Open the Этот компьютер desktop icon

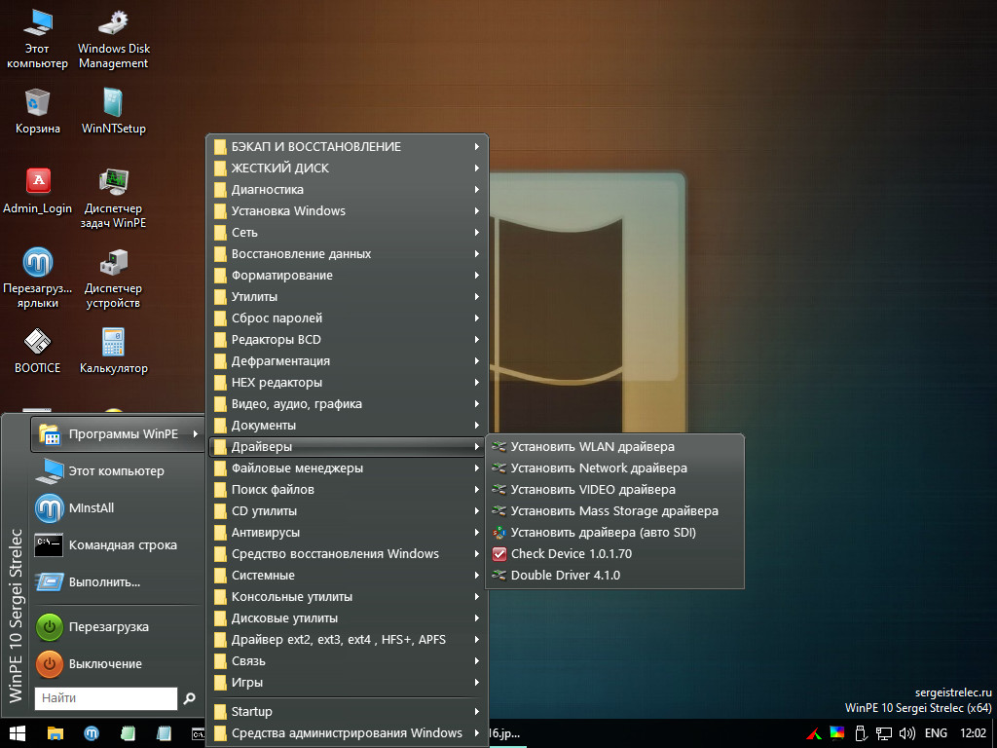[37, 38]
